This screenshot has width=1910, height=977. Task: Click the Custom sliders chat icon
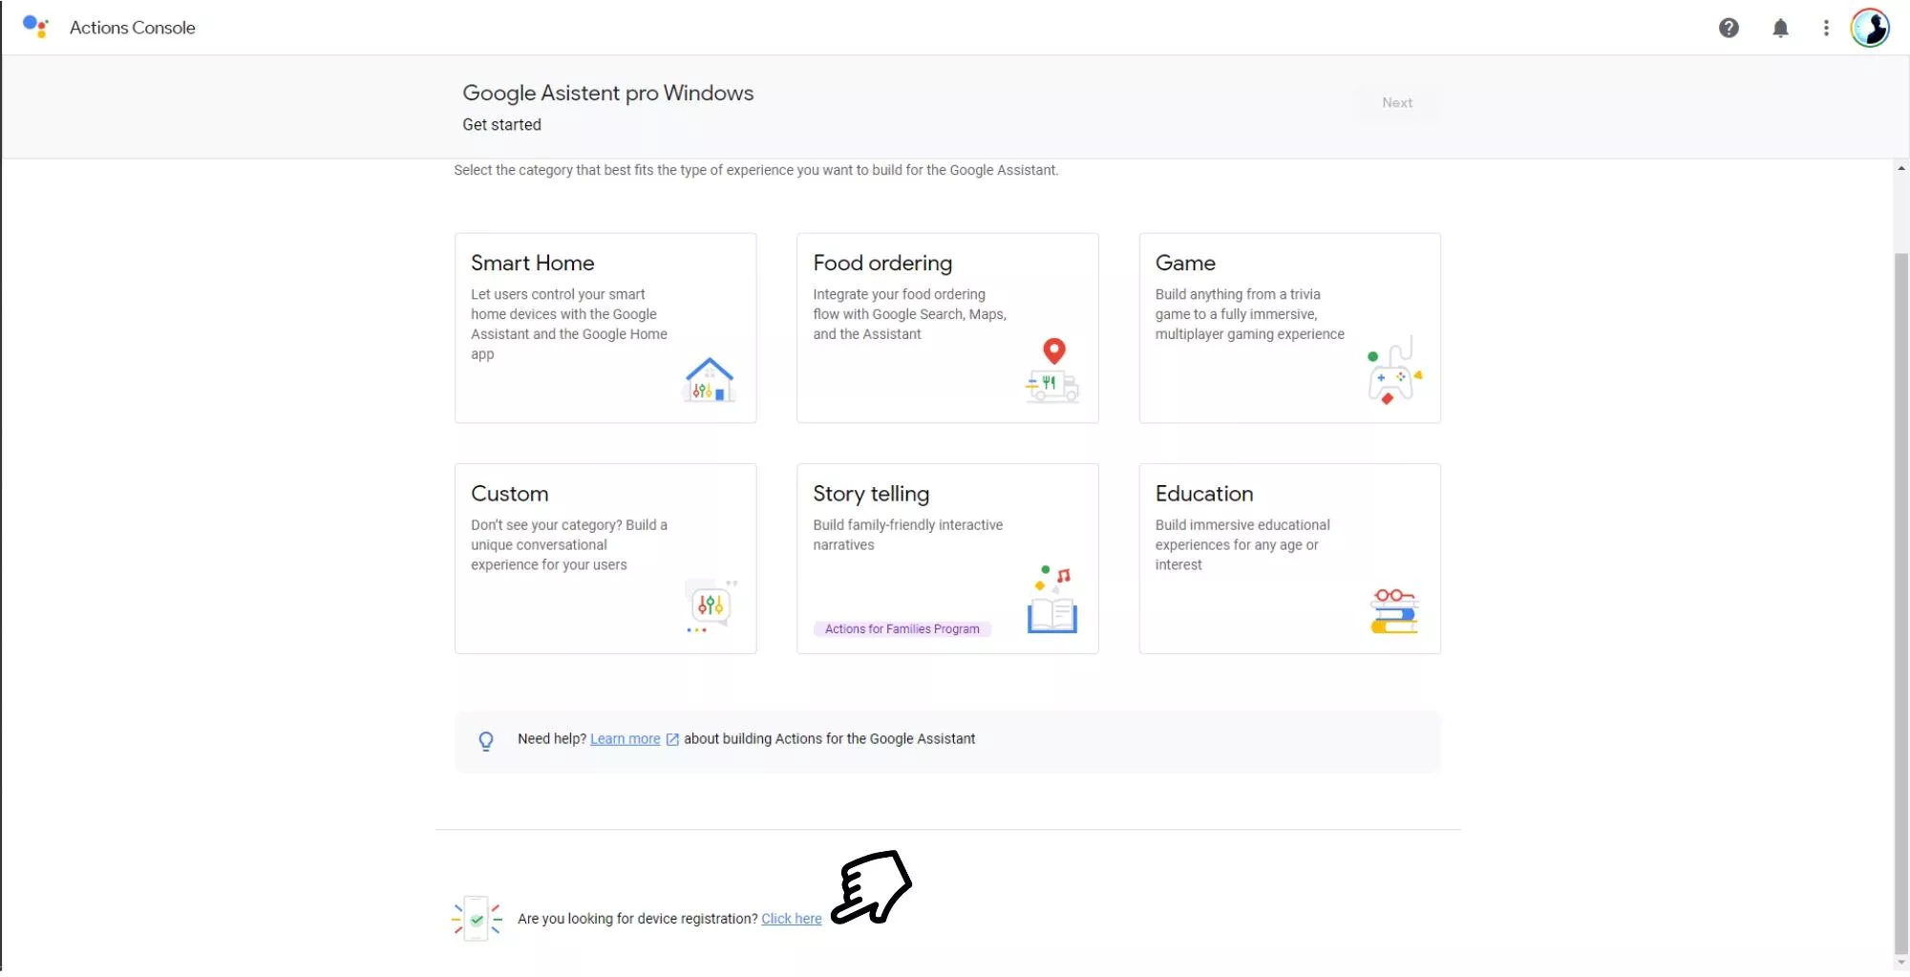[711, 605]
